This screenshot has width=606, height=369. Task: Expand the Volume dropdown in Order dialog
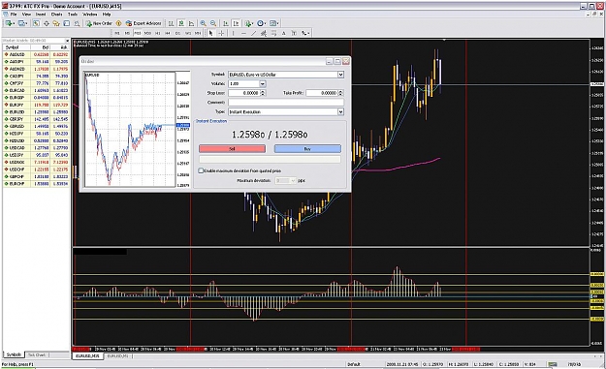pyautogui.click(x=263, y=83)
